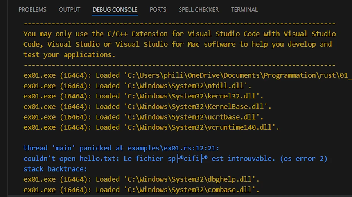Select the ntdll.dll loaded line
Viewport: 352px width, 197px height.
click(137, 86)
